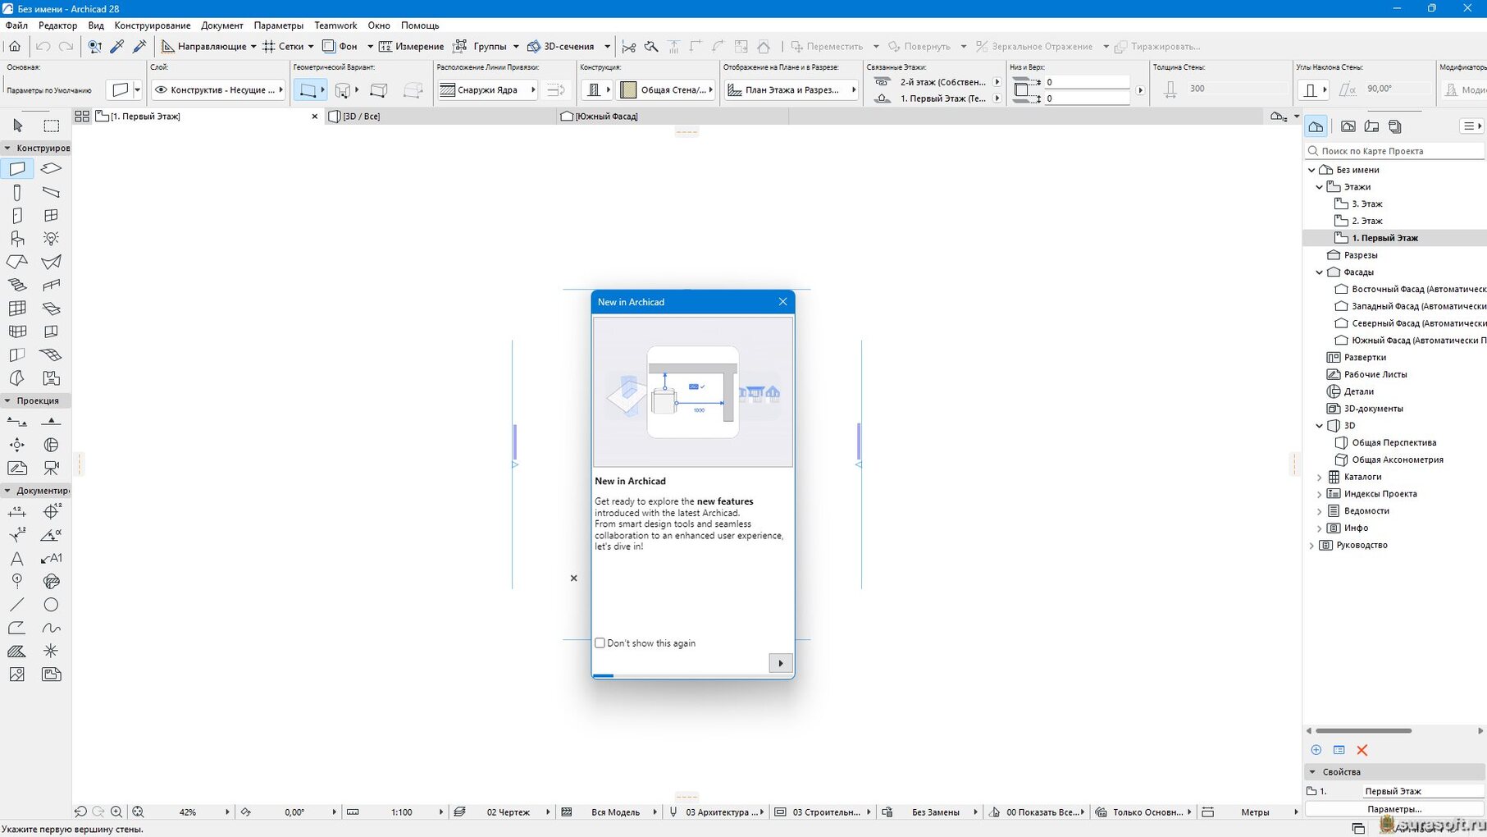
Task: Select the Line tool
Action: pos(17,605)
